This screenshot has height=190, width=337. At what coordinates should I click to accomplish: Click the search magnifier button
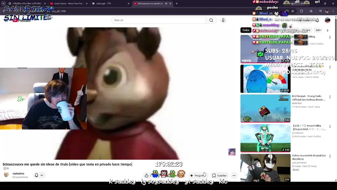211,20
